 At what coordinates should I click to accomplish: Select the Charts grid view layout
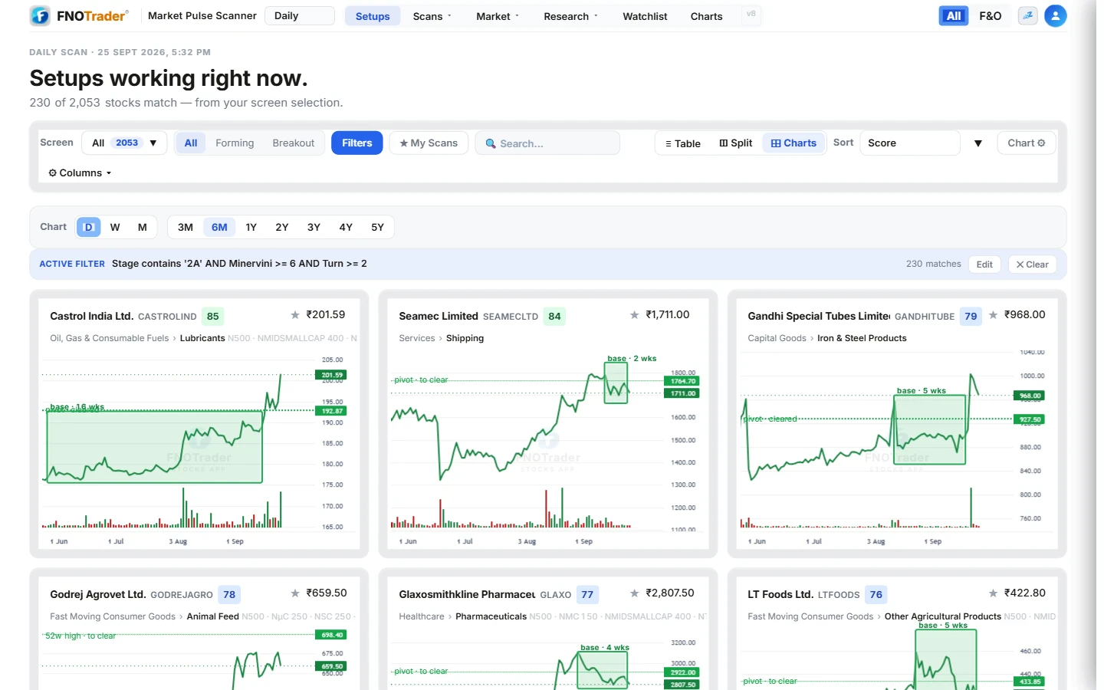click(x=793, y=143)
